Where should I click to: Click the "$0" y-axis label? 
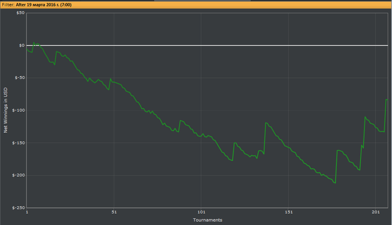coord(22,45)
